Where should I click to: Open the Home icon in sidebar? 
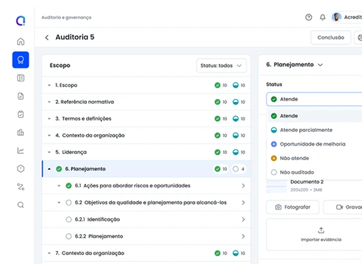(x=20, y=42)
